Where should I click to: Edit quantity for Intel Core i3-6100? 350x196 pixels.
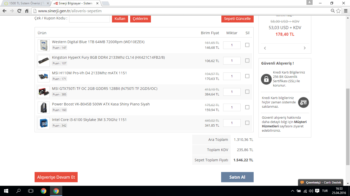[232, 123]
